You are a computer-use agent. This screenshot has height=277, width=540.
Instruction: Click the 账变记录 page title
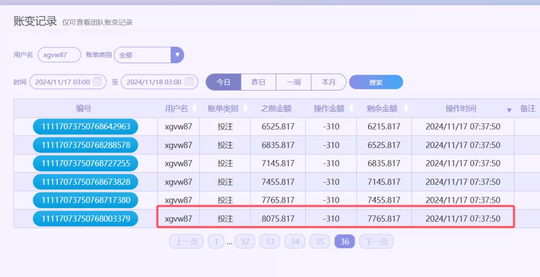coord(35,21)
